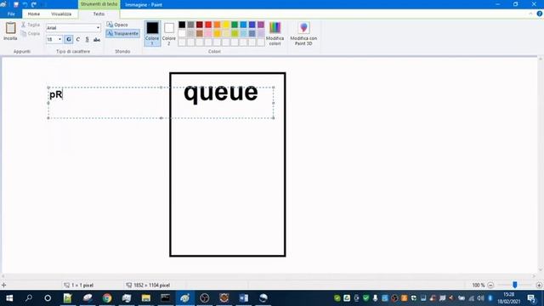Open Google Chrome from the taskbar
Image resolution: width=544 pixels, height=306 pixels.
point(107,298)
